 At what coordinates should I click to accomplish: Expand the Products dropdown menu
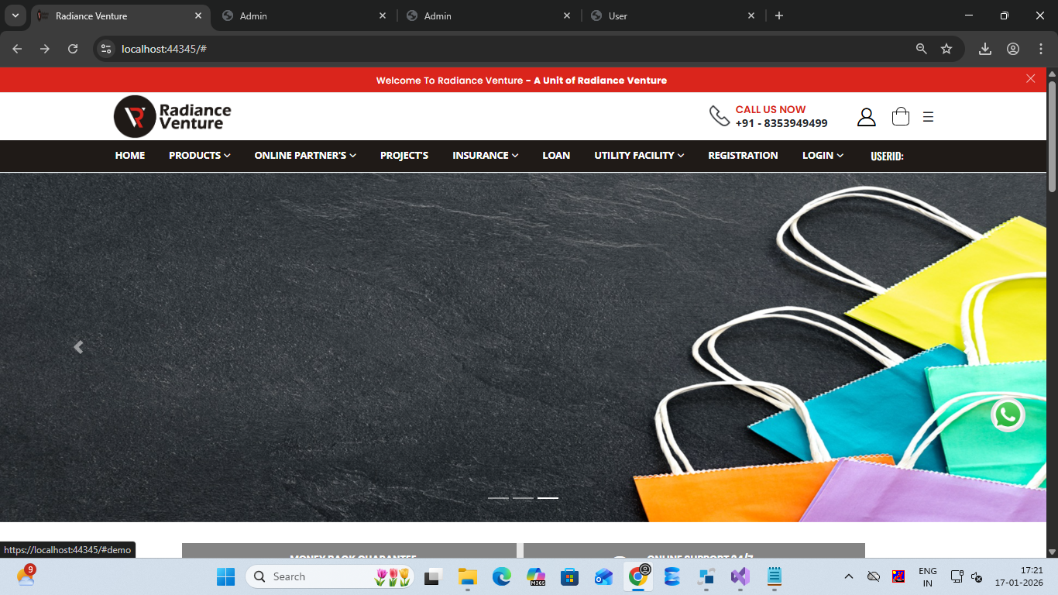coord(199,156)
